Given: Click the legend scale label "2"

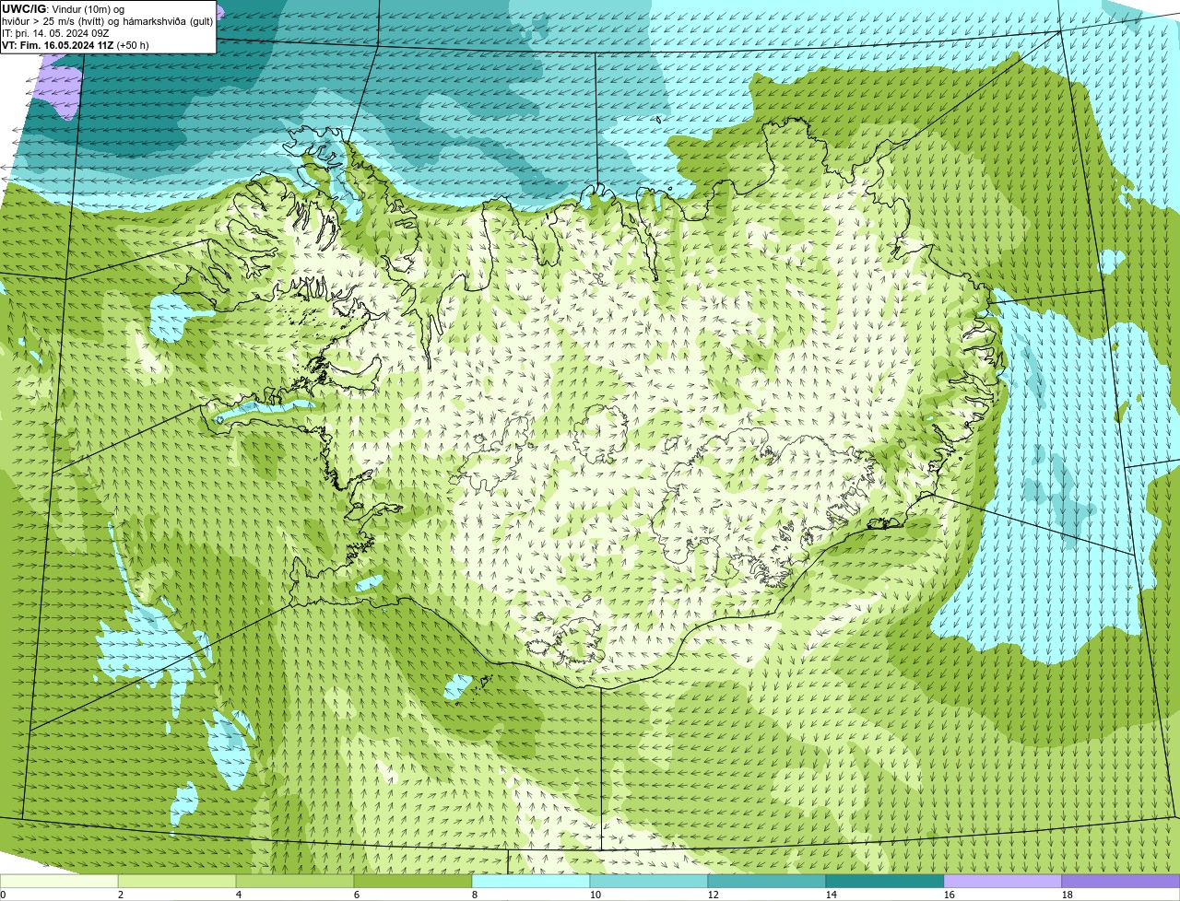Looking at the screenshot, I should 121,895.
